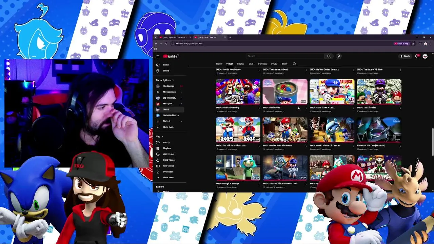Reload the page with the refresh icon
Image resolution: width=434 pixels, height=244 pixels.
pyautogui.click(x=166, y=44)
